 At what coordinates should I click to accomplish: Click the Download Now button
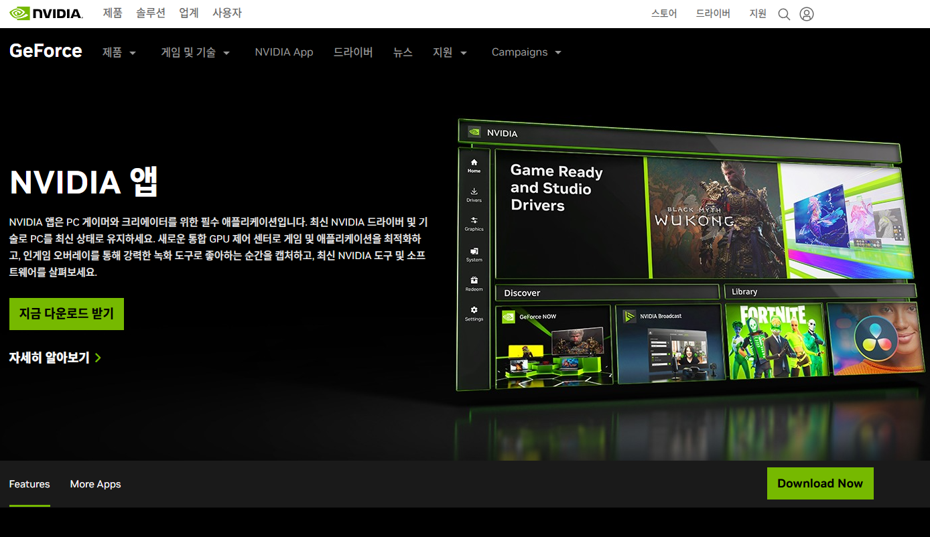820,483
